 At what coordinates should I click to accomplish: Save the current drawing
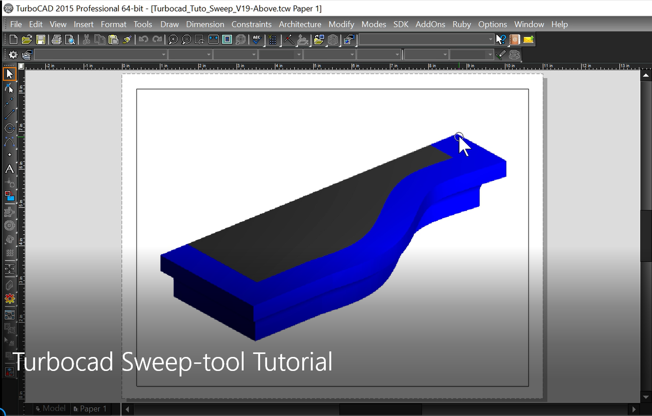[x=41, y=39]
